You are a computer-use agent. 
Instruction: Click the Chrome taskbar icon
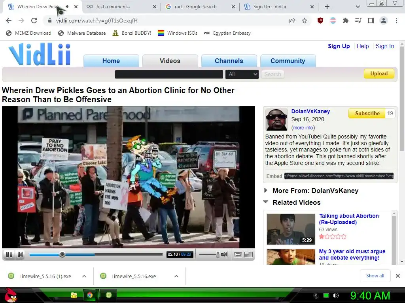point(90,295)
